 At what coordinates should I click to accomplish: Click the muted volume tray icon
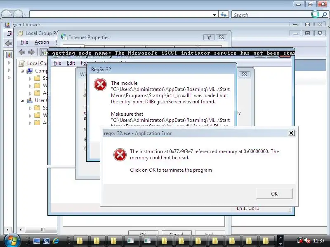point(307,240)
